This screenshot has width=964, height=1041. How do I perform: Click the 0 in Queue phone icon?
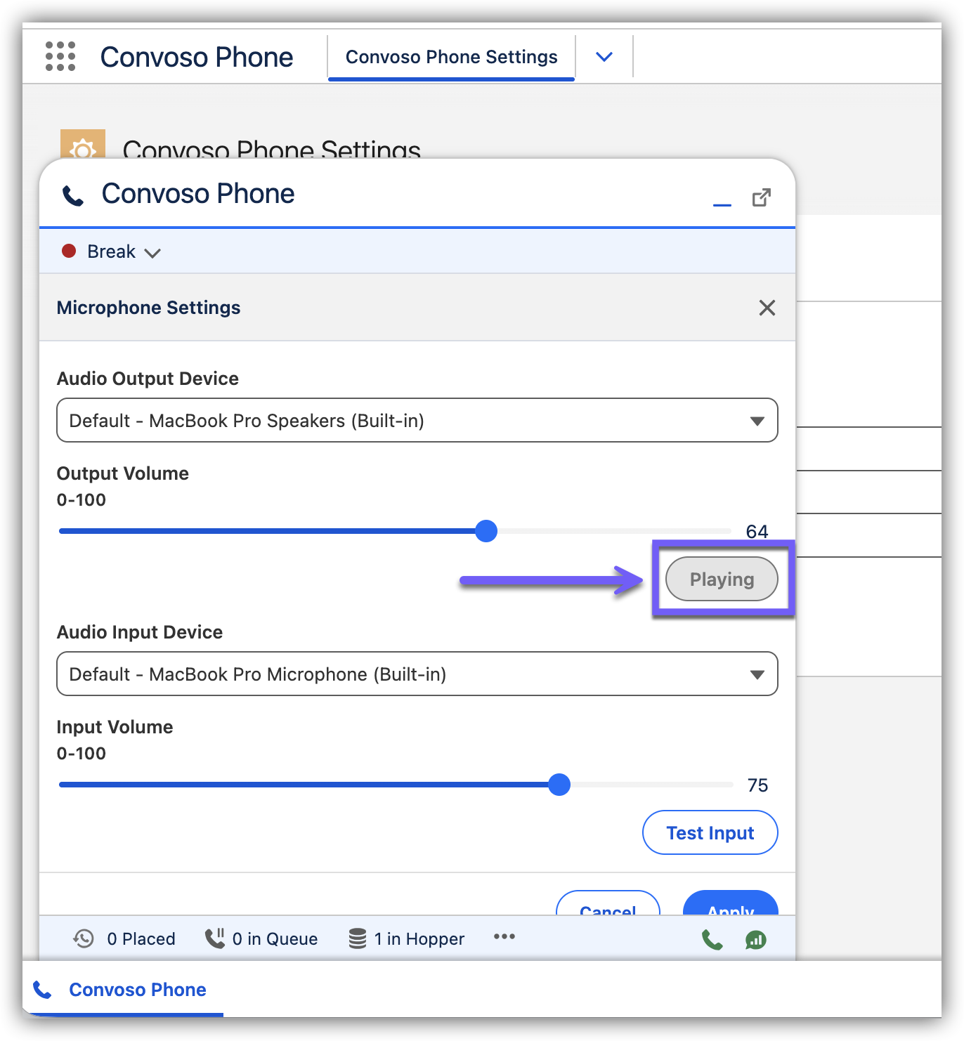coord(214,938)
